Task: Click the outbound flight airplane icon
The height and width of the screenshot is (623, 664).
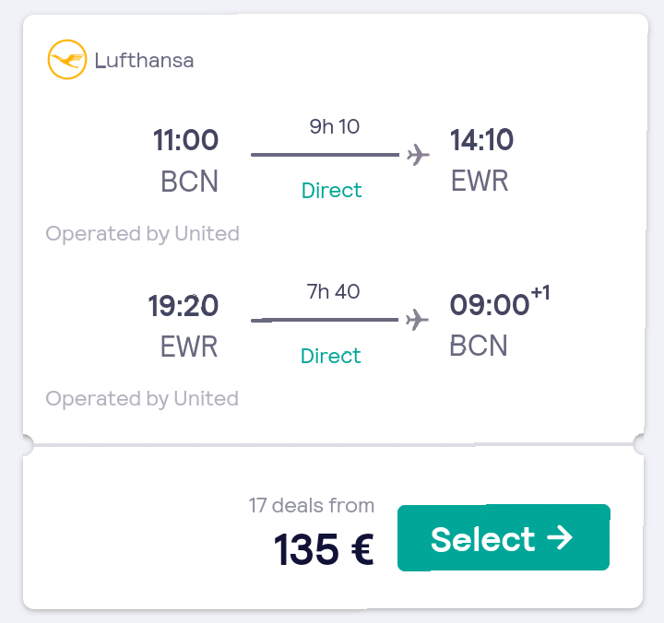Action: click(x=418, y=155)
